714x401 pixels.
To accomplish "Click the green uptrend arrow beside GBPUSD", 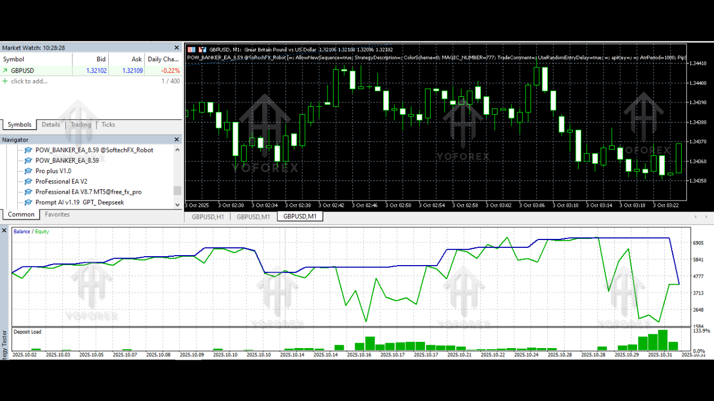I will click(x=6, y=70).
